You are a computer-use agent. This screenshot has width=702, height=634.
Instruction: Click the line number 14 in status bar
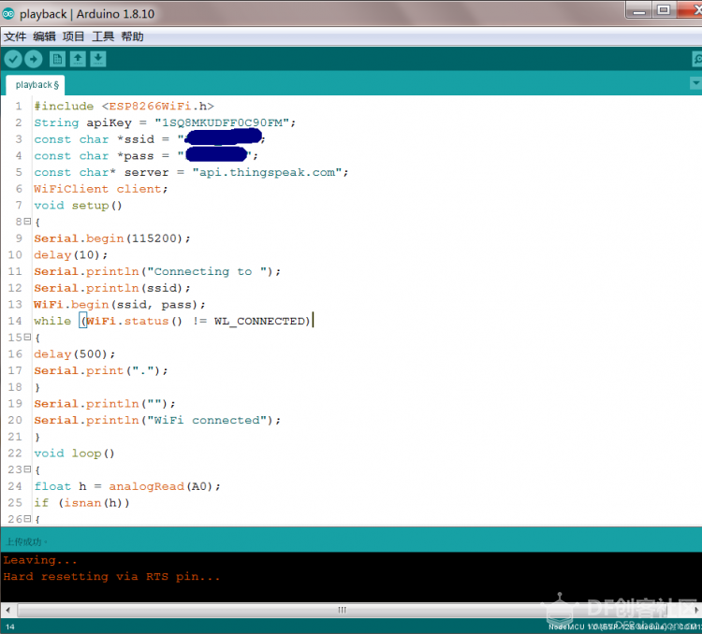(x=10, y=627)
